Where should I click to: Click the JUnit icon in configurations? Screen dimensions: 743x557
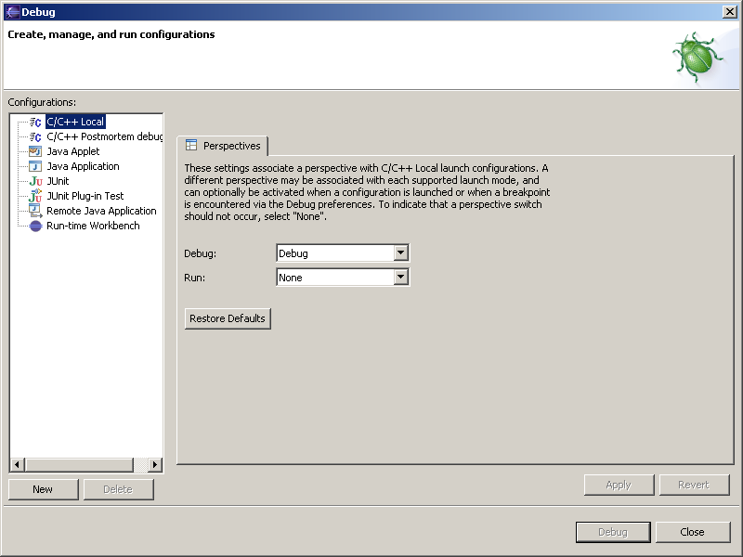point(35,181)
